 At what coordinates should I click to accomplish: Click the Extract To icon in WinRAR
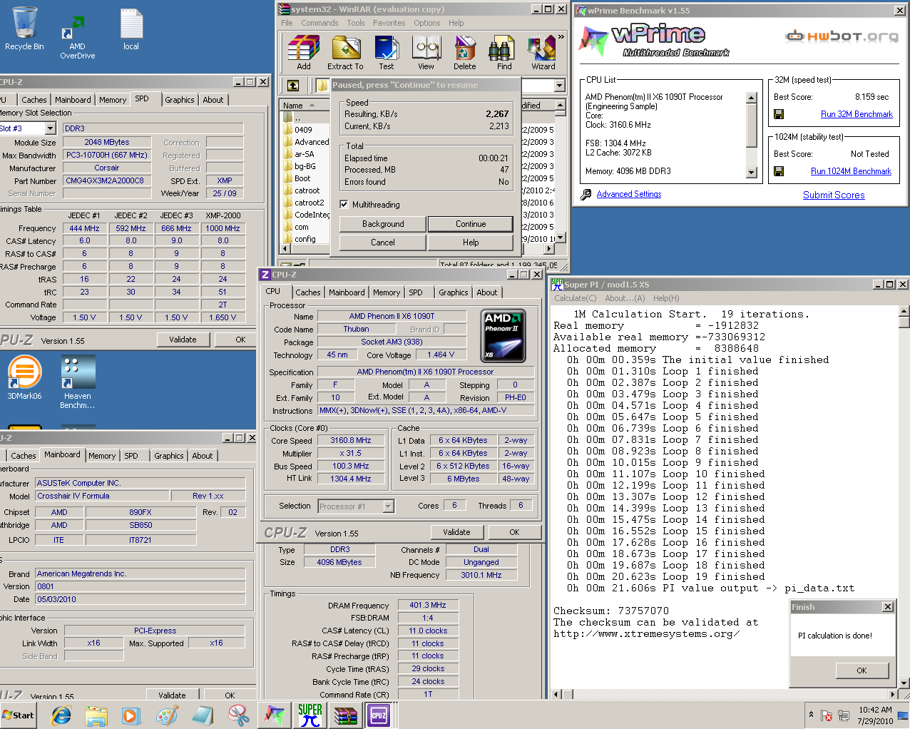[345, 53]
